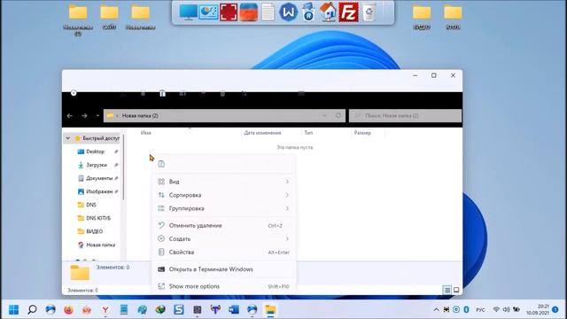Refresh the Новая папка (2) folder
The image size is (567, 319).
pos(338,116)
